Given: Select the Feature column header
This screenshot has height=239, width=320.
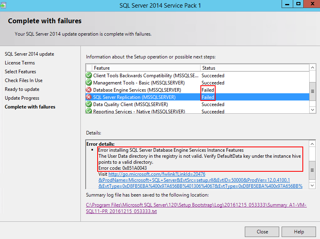Looking at the screenshot, I should point(146,68).
